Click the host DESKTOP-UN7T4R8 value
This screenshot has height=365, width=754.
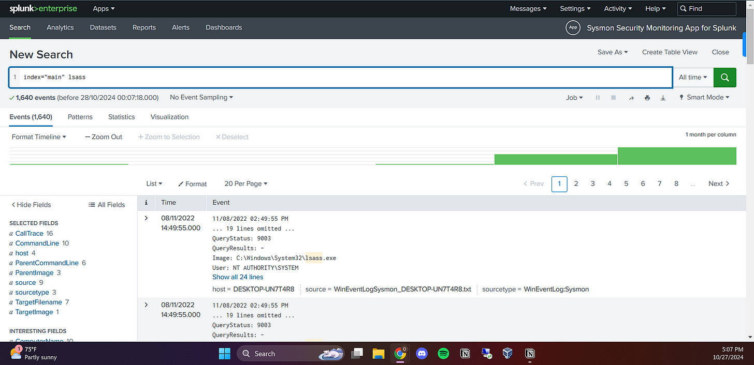[x=264, y=290]
